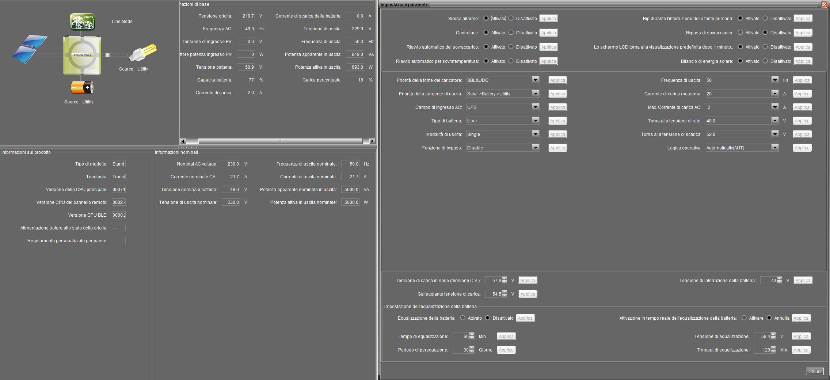The height and width of the screenshot is (380, 830).
Task: Click the Capacità batteria value field
Action: pyautogui.click(x=246, y=80)
